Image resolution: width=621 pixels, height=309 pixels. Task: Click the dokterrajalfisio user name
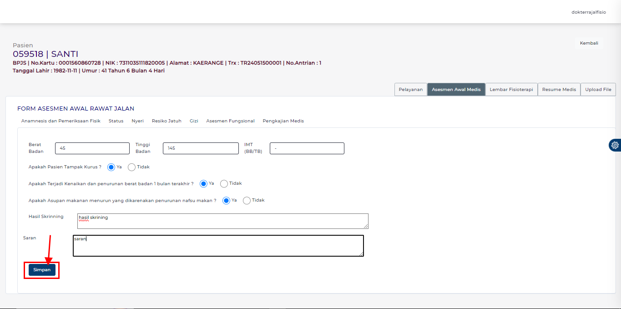588,12
